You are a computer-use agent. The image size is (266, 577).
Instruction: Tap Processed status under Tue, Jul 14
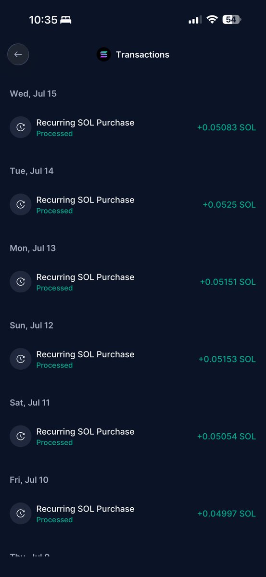click(54, 211)
